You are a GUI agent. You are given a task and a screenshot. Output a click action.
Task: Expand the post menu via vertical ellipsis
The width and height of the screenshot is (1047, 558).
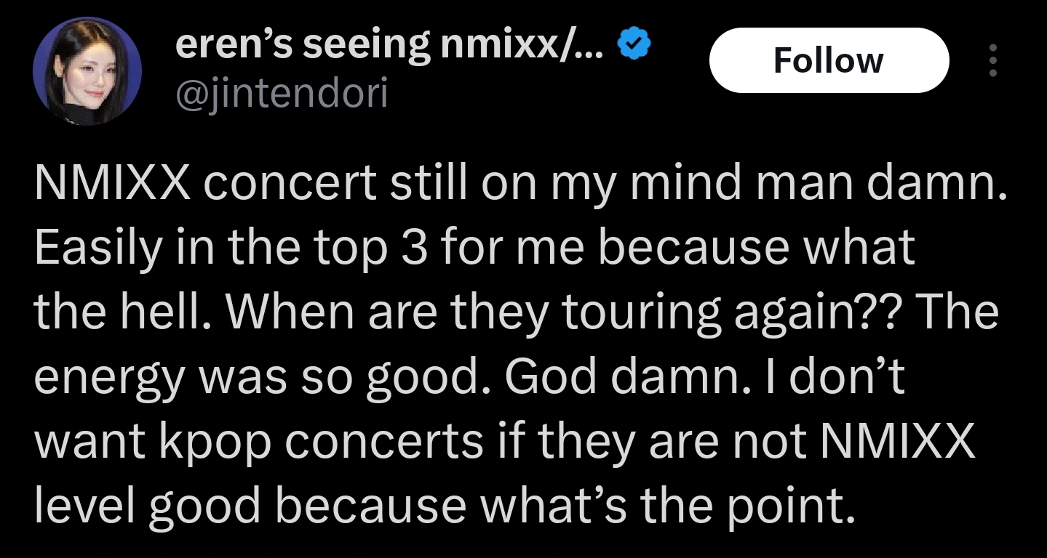click(x=991, y=59)
